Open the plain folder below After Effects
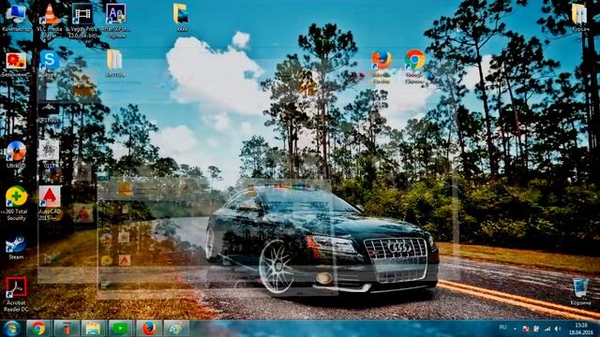Image resolution: width=600 pixels, height=337 pixels. [114, 64]
